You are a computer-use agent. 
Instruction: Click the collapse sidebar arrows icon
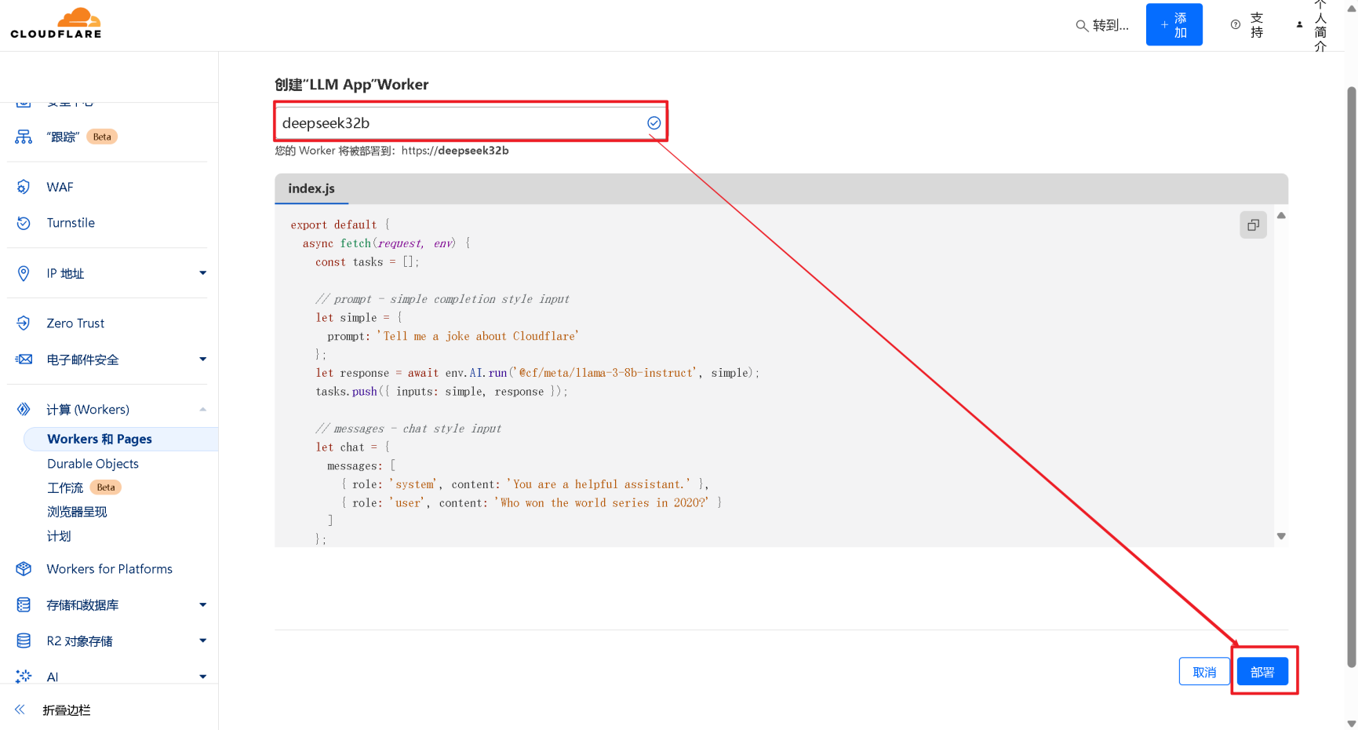tap(20, 710)
